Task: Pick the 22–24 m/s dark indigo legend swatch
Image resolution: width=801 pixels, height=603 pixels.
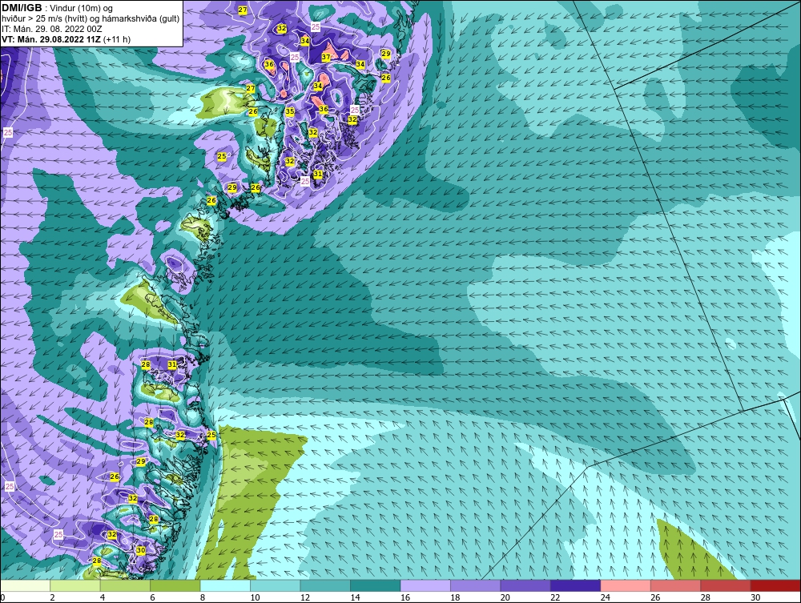Action: point(576,585)
